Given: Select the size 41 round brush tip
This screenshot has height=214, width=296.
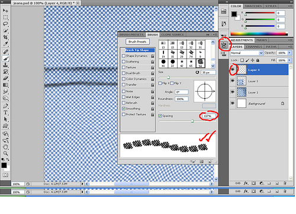Looking at the screenshot, I should tap(163, 63).
